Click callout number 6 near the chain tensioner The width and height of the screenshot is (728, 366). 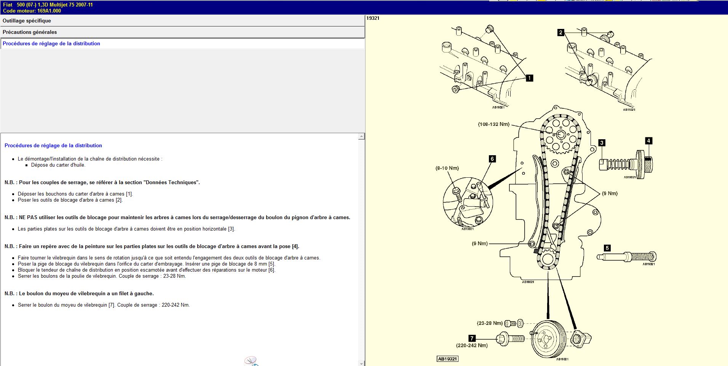[x=492, y=159]
